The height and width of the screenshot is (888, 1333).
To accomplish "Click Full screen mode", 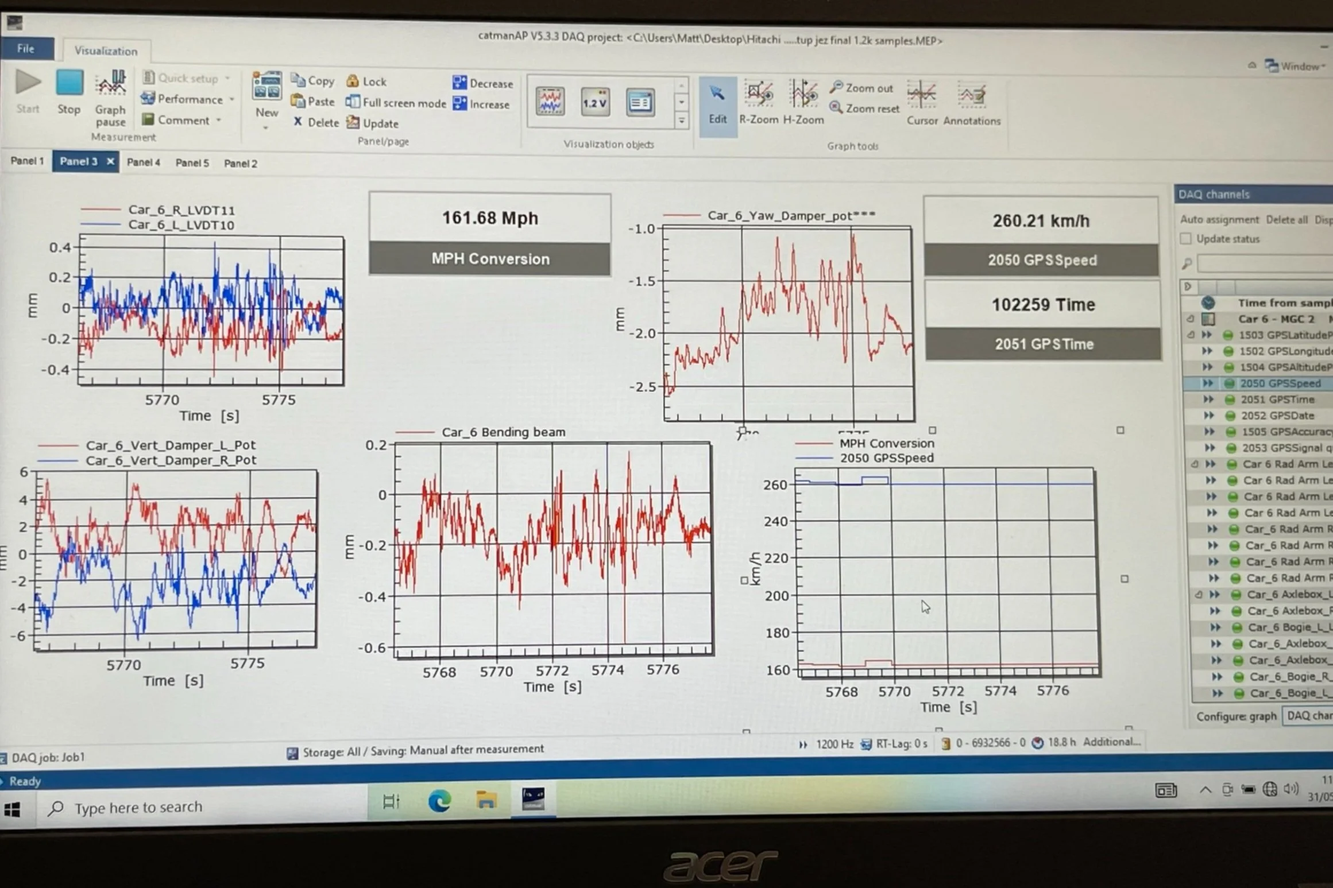I will tap(396, 103).
